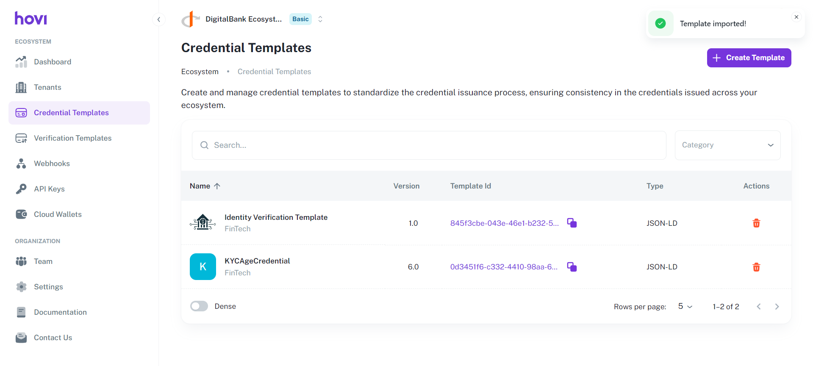Image resolution: width=813 pixels, height=366 pixels.
Task: Expand the DigitalBank Ecosystem switcher
Action: [x=320, y=19]
